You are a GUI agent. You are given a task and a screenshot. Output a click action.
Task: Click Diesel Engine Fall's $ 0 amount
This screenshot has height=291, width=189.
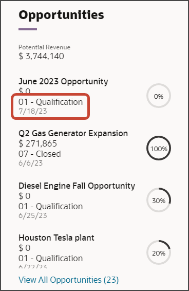(24, 196)
